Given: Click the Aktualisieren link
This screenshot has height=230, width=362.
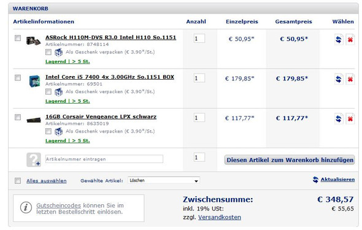Looking at the screenshot, I should point(337,180).
